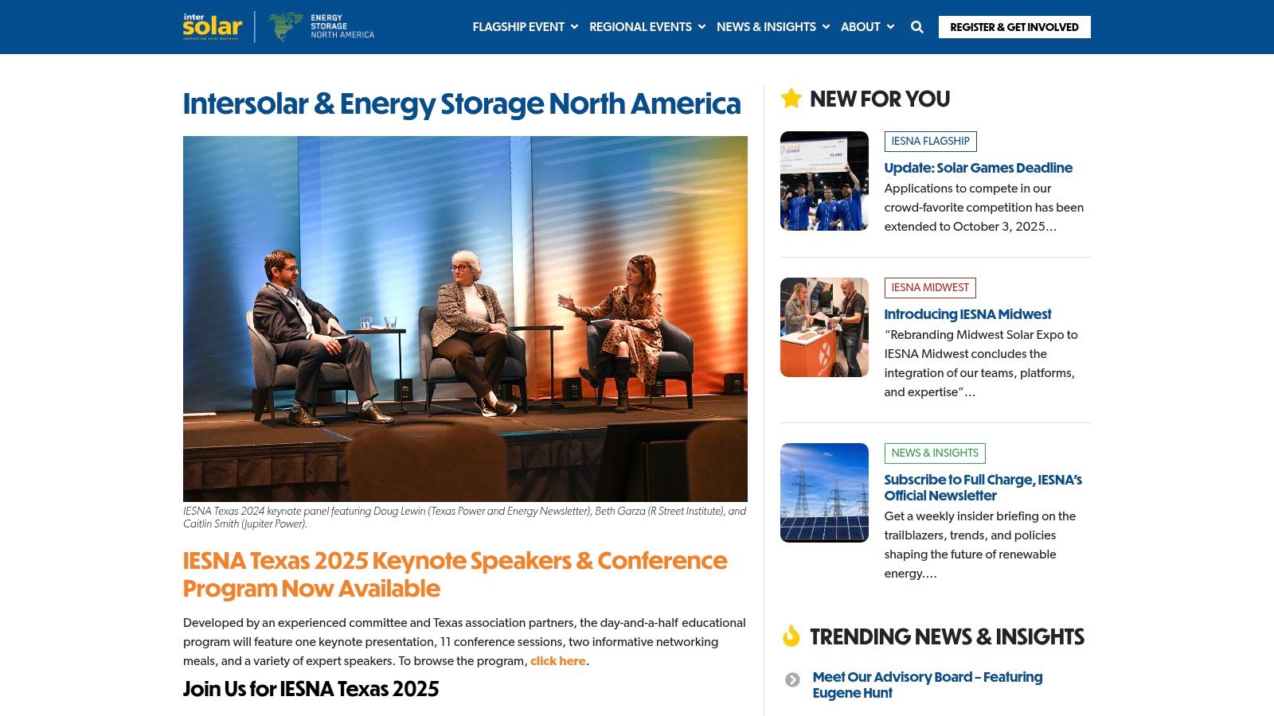The image size is (1274, 716).
Task: Select the red IESNA Midwest category tag
Action: tap(930, 288)
